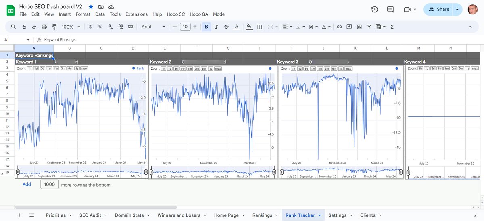Open the Hobo SC menu
Screen dimensions: 484x221
coord(176,14)
